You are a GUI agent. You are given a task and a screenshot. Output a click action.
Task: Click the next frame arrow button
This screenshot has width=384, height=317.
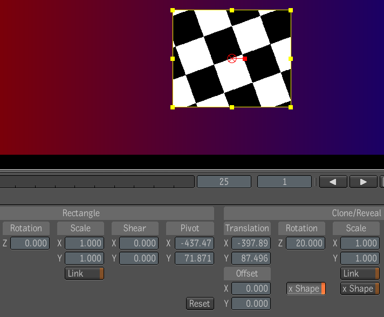(363, 182)
